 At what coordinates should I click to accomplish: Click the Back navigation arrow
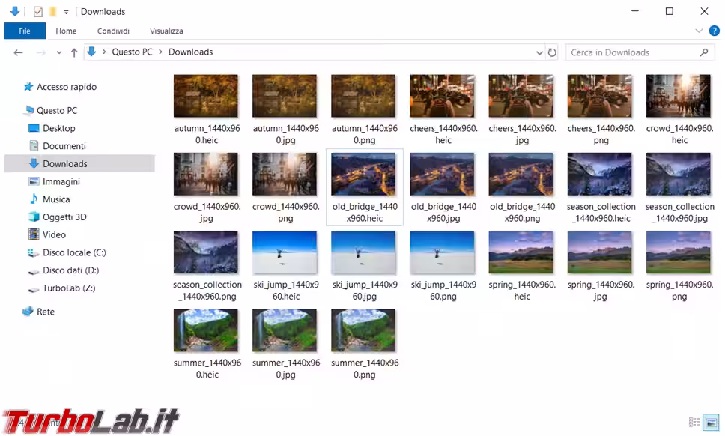(x=18, y=52)
